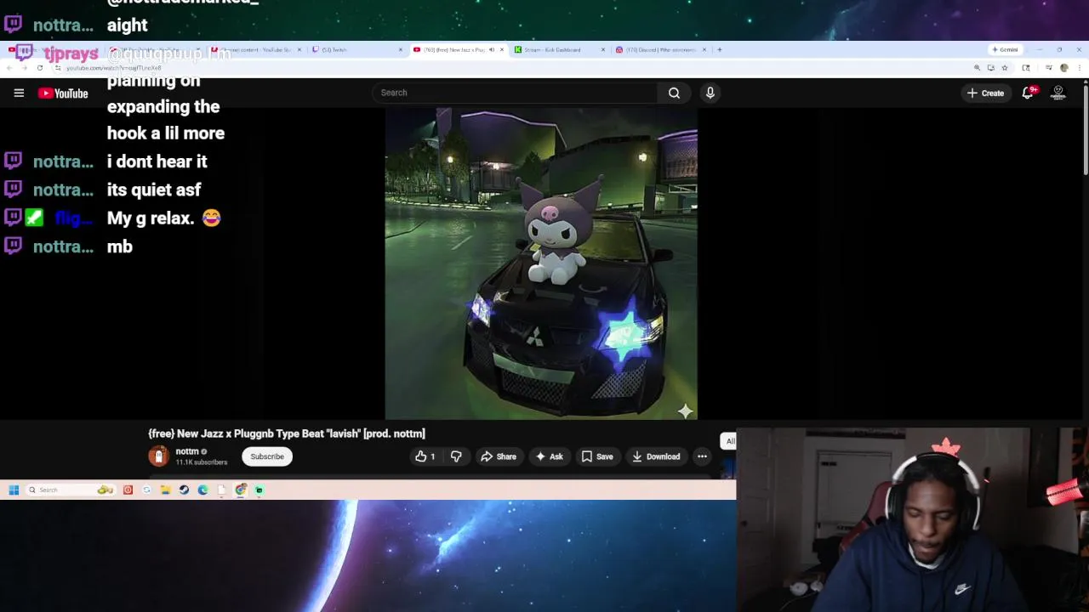This screenshot has width=1089, height=612.
Task: Reload the page
Action: (40, 67)
